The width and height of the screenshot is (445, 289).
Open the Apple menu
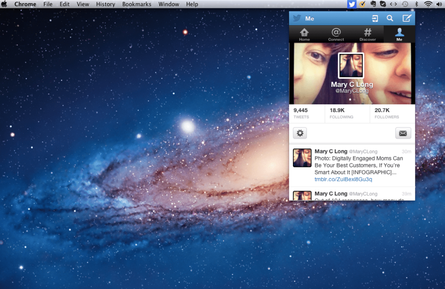click(x=4, y=4)
